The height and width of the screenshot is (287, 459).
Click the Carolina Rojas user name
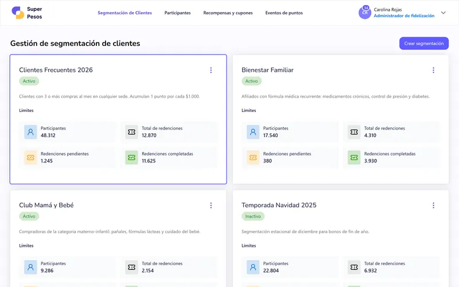388,10
